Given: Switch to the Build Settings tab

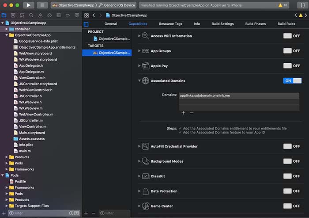Looking at the screenshot, I should [222, 24].
